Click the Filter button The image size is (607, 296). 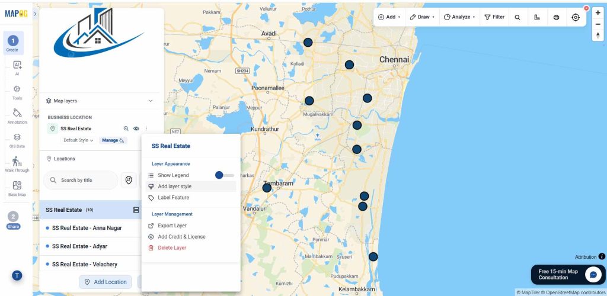494,17
